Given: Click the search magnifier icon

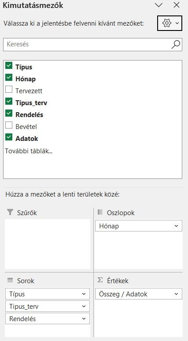Looking at the screenshot, I should pyautogui.click(x=176, y=45).
